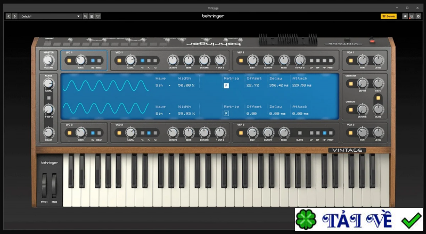Select FRMT filter type on VCF 1
Screen dimensions: 426x234
click(331, 60)
